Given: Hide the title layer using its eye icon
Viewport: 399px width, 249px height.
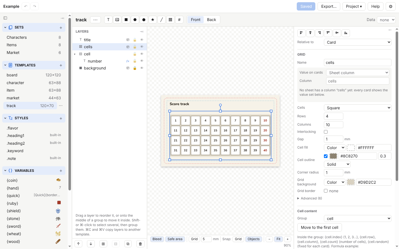Looking at the screenshot, I should point(142,40).
